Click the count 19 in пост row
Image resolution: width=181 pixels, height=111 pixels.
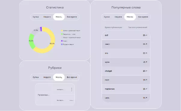(x=144, y=80)
